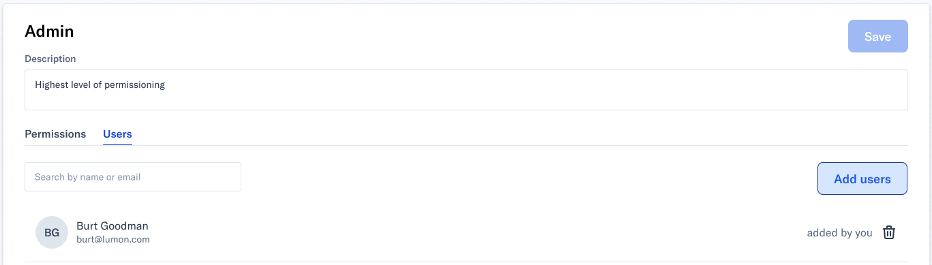Remove Burt Goodman with the trash icon
This screenshot has width=932, height=265.
tap(889, 232)
